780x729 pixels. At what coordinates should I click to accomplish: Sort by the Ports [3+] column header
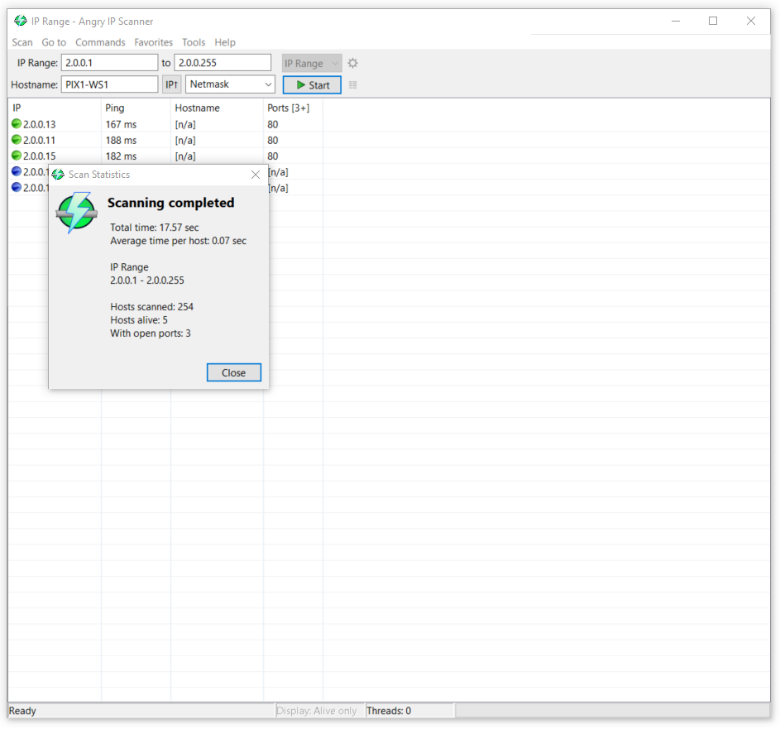pos(293,108)
